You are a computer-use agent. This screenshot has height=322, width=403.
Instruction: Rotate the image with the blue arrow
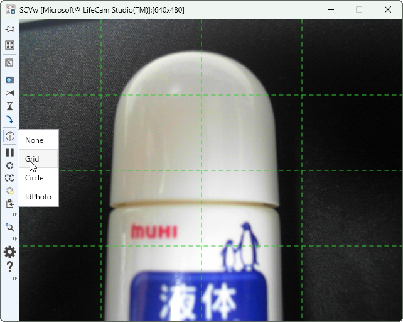pyautogui.click(x=10, y=119)
